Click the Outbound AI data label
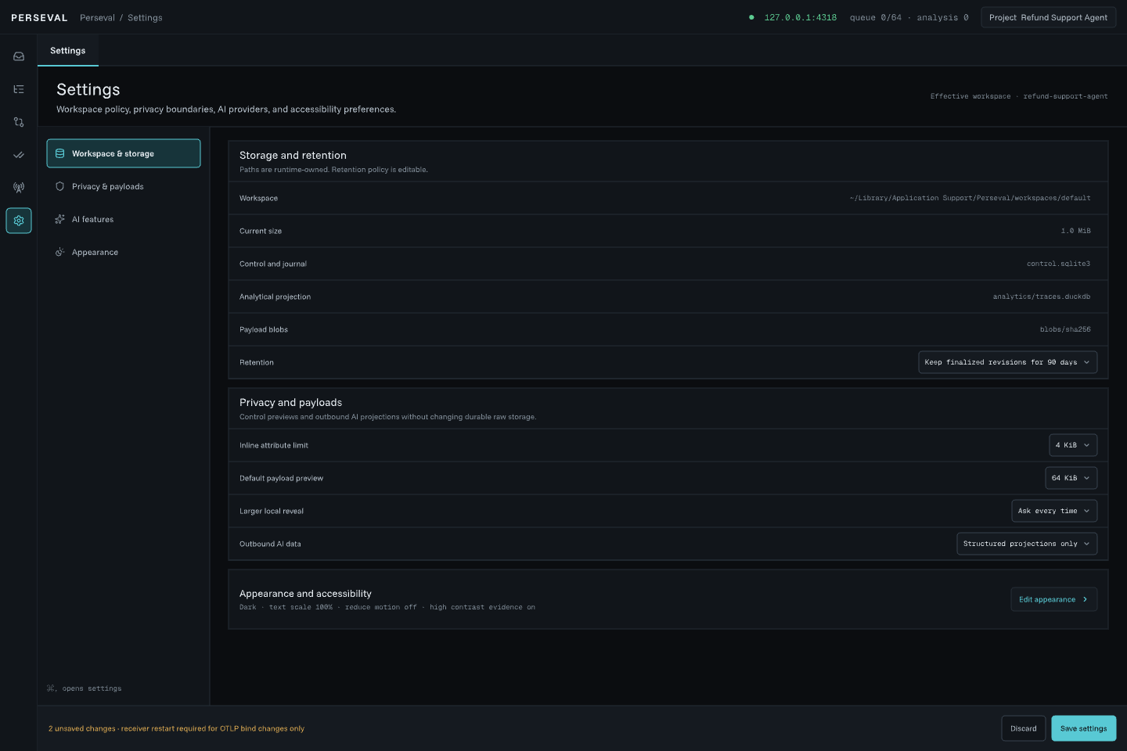Screen dimensions: 1127x751 [270, 544]
